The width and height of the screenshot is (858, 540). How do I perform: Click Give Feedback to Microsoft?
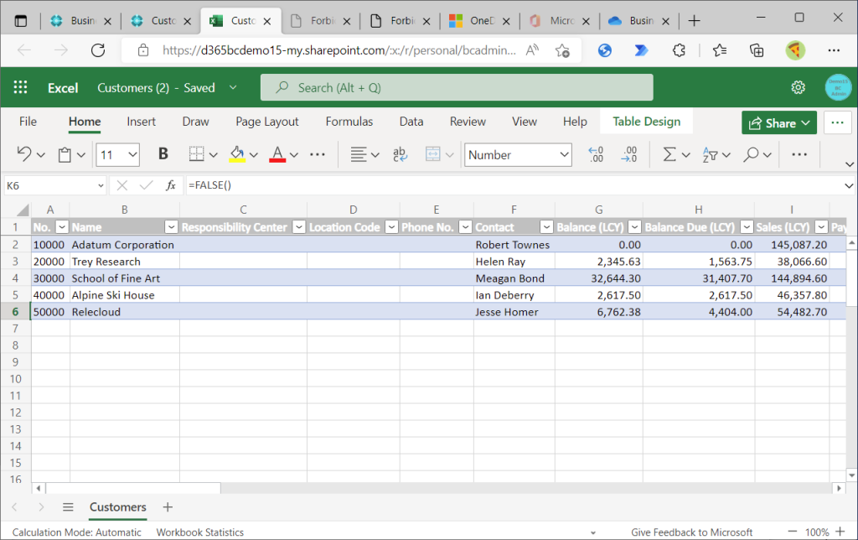(691, 532)
